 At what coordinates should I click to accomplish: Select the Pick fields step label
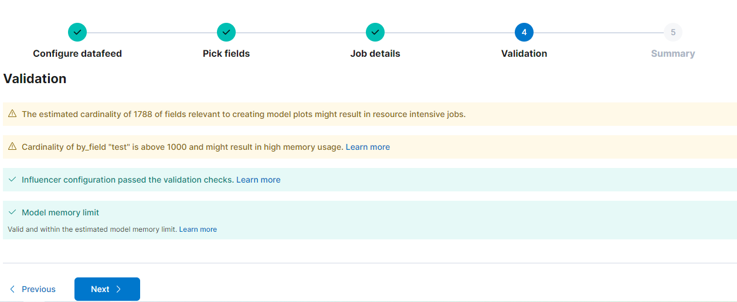[x=226, y=54]
